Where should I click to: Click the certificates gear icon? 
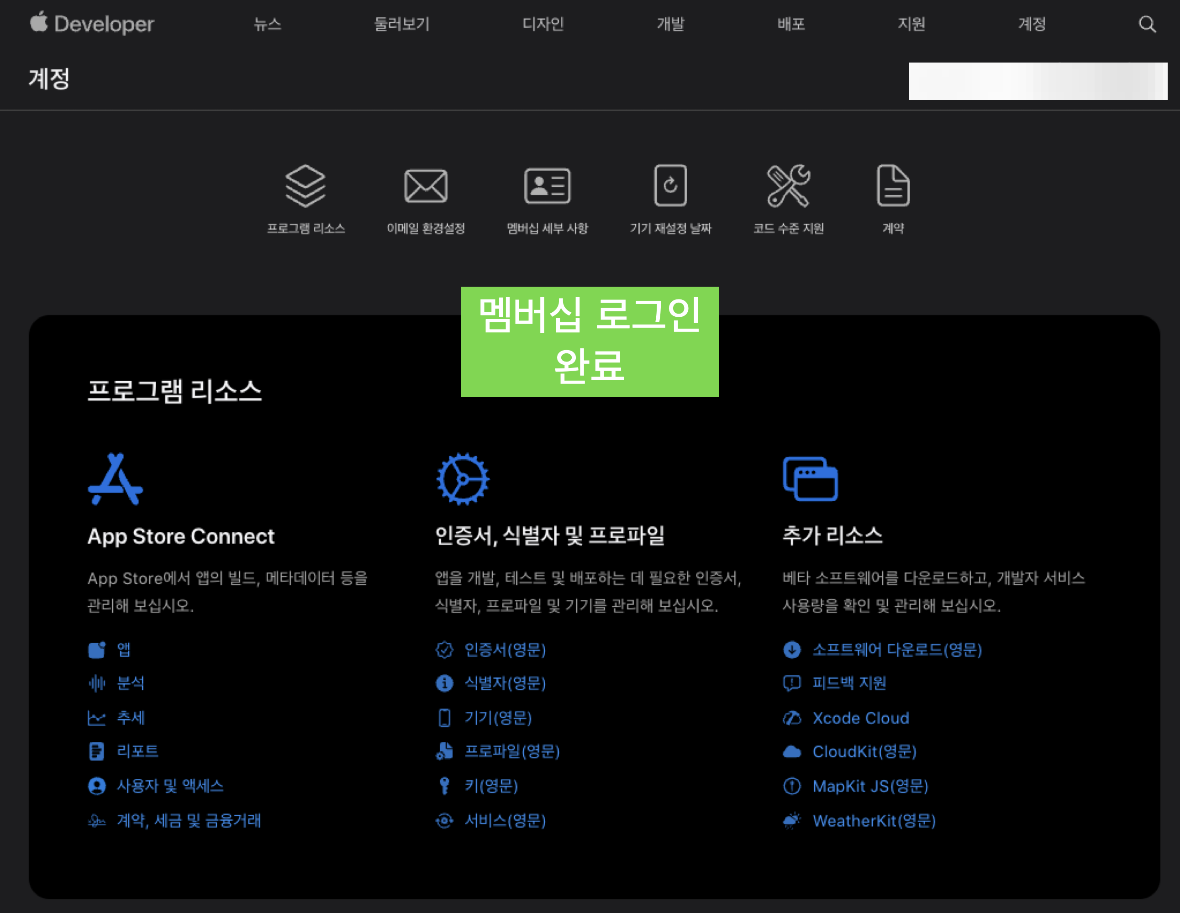463,479
